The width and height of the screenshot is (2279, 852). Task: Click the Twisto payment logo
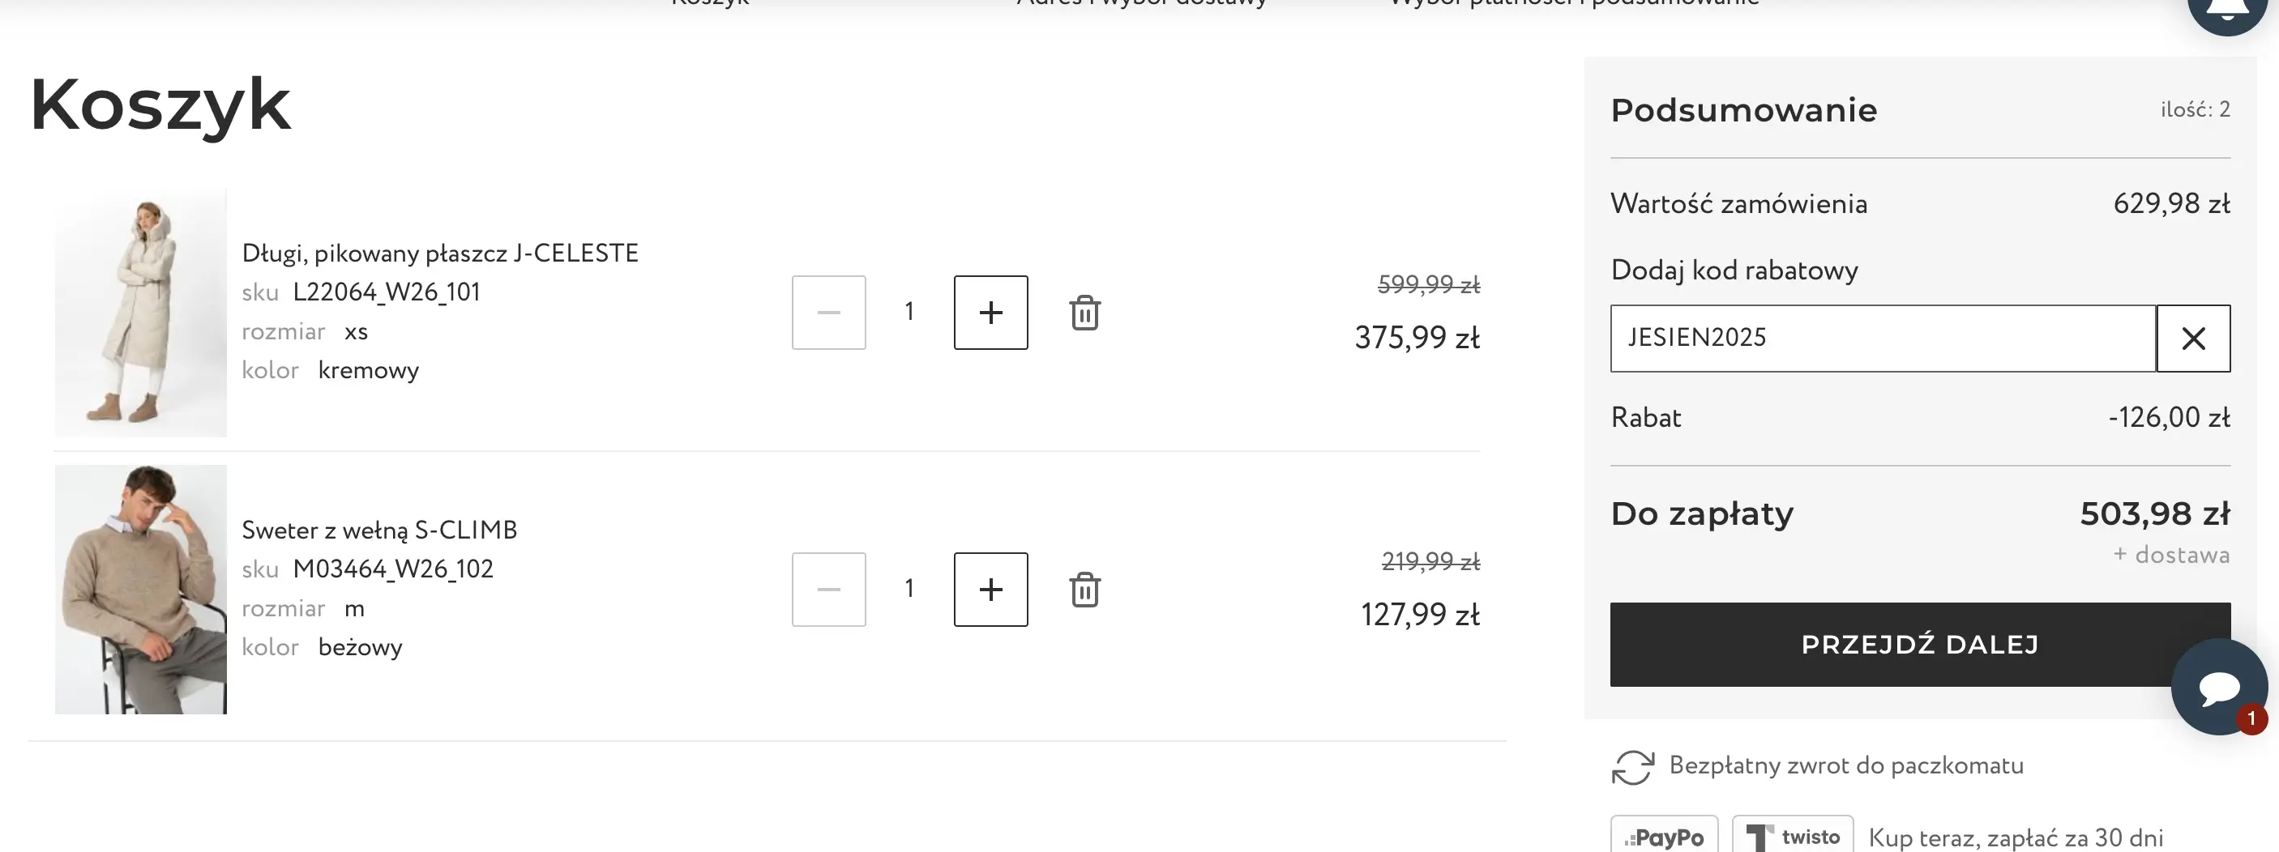[1793, 836]
